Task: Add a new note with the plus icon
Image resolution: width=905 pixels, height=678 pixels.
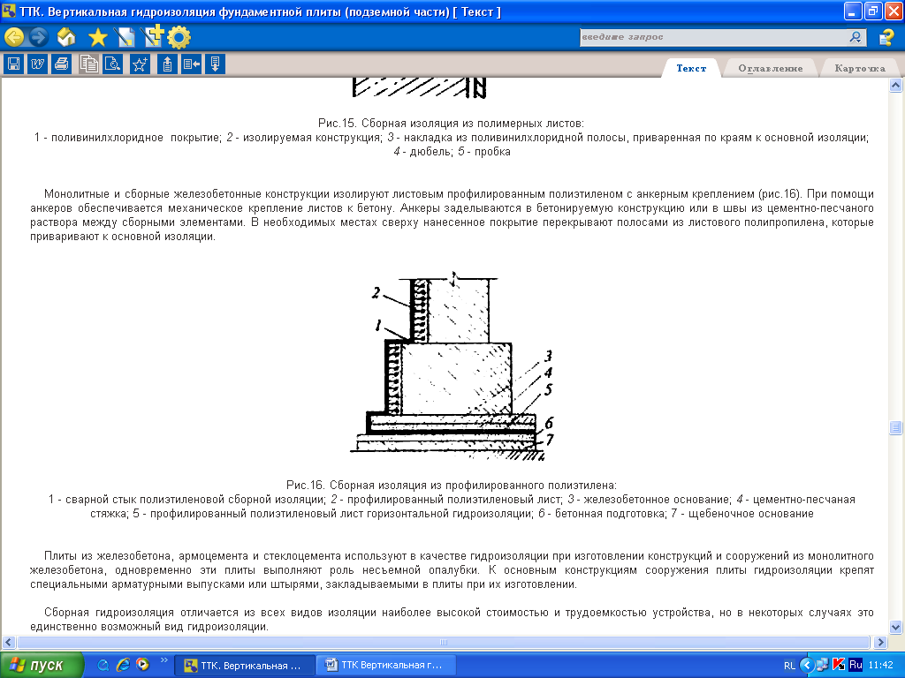Action: point(154,36)
